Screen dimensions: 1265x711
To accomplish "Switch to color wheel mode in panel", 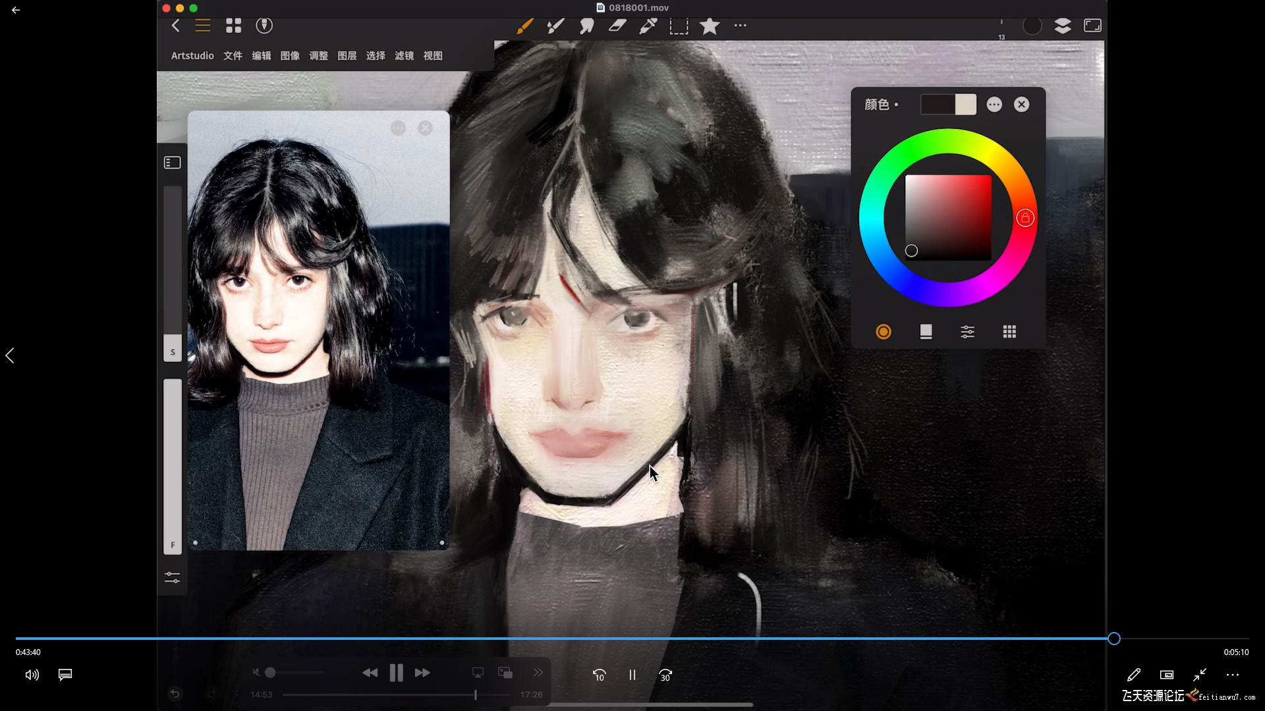I will coord(884,332).
